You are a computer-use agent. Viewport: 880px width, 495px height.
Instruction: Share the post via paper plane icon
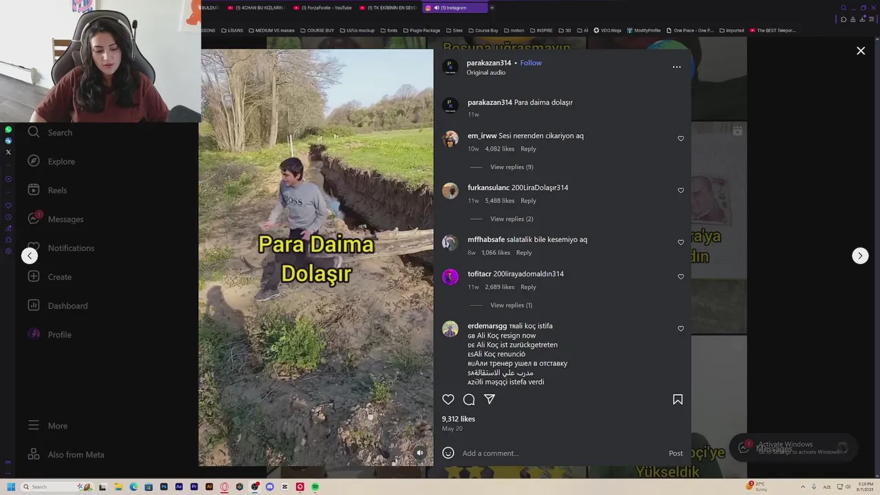coord(489,399)
